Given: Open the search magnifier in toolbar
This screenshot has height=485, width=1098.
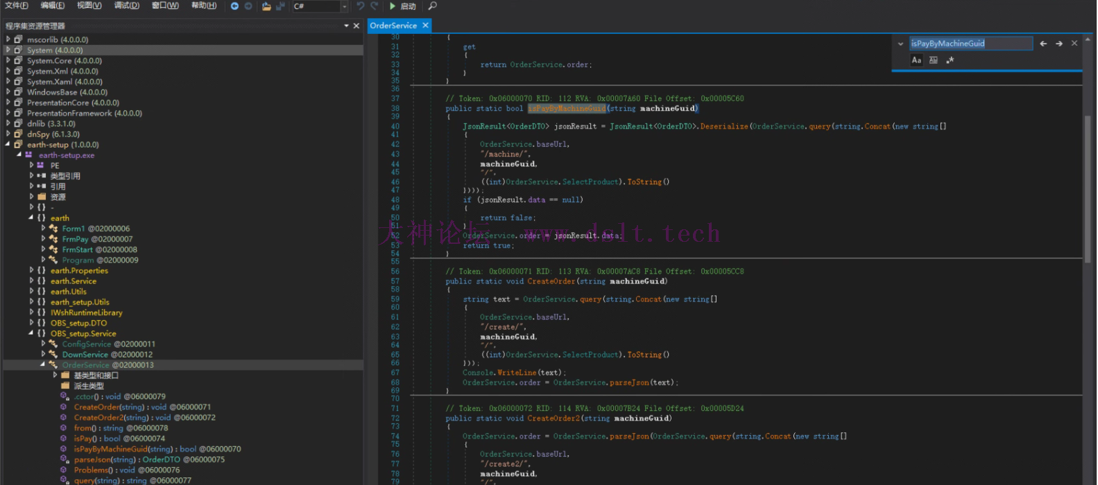Looking at the screenshot, I should (433, 6).
